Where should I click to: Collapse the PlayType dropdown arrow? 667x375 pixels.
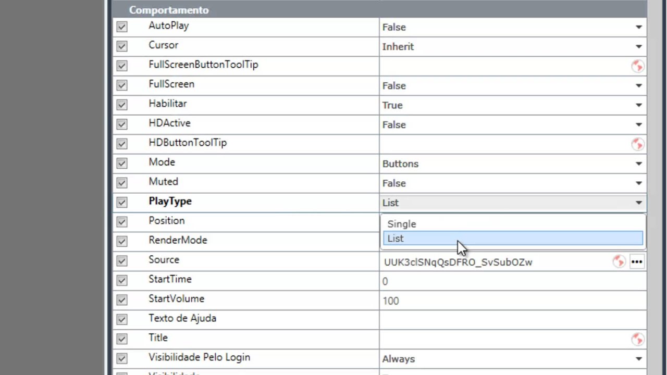(x=638, y=203)
